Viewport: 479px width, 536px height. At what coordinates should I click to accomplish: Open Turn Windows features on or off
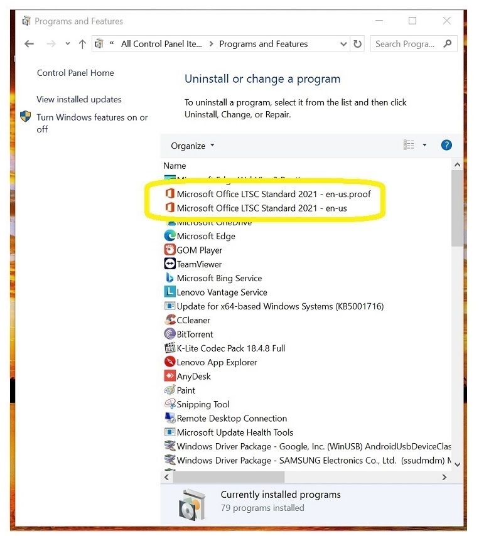(92, 123)
